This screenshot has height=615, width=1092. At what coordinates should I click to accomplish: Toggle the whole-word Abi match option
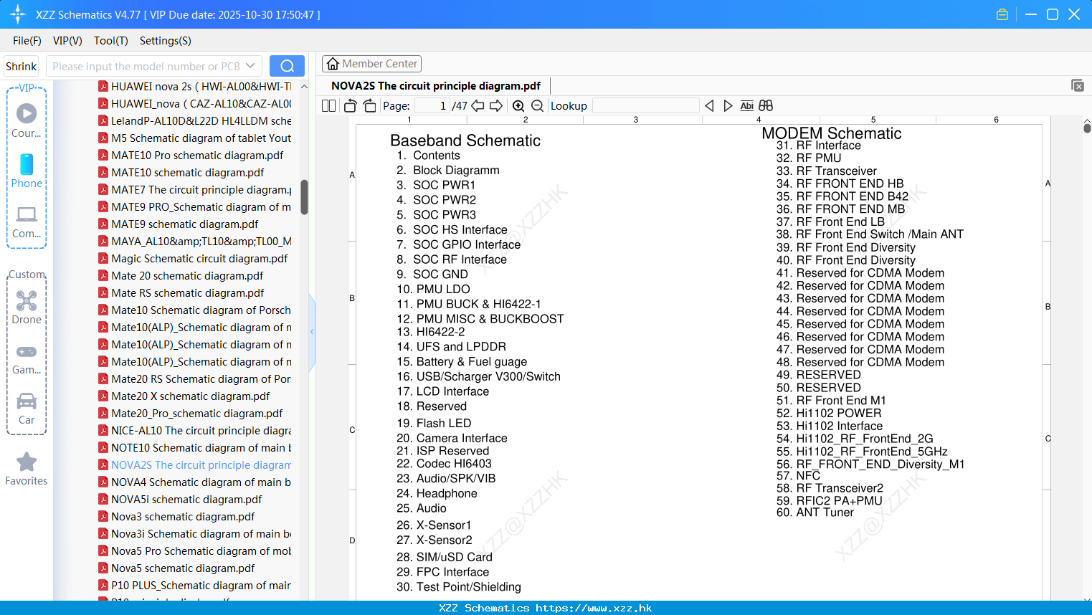click(x=746, y=106)
